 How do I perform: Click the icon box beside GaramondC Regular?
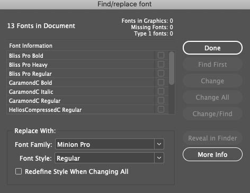coord(161,100)
